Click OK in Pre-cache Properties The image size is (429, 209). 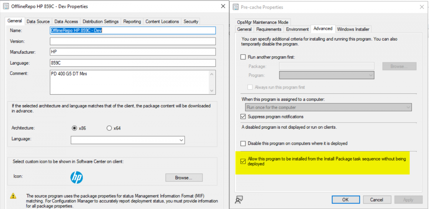345,200
